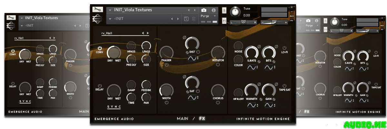The image size is (387, 129).
Task: Click the sine wave under BITS
Action: (x=269, y=67)
